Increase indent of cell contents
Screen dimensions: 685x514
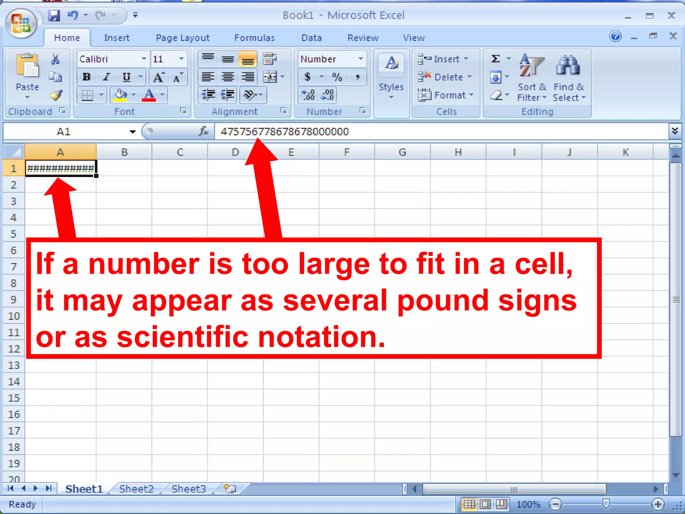pyautogui.click(x=228, y=95)
